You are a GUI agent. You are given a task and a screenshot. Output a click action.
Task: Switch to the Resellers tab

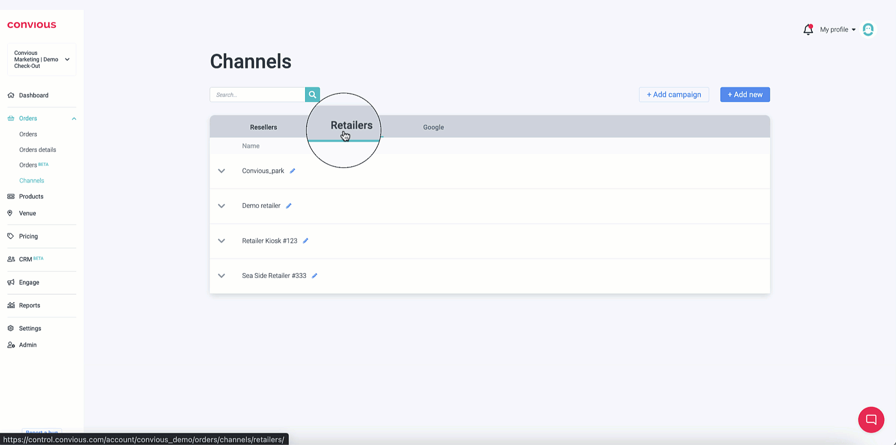264,127
